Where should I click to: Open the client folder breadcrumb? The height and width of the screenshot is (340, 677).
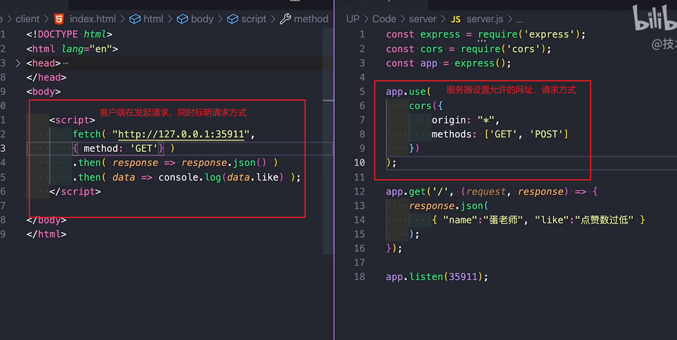tap(28, 19)
